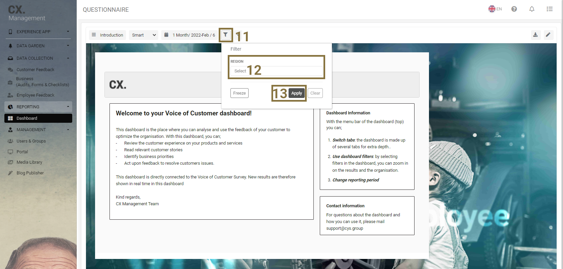Click the support@cys.group email text
563x269 pixels.
345,228
